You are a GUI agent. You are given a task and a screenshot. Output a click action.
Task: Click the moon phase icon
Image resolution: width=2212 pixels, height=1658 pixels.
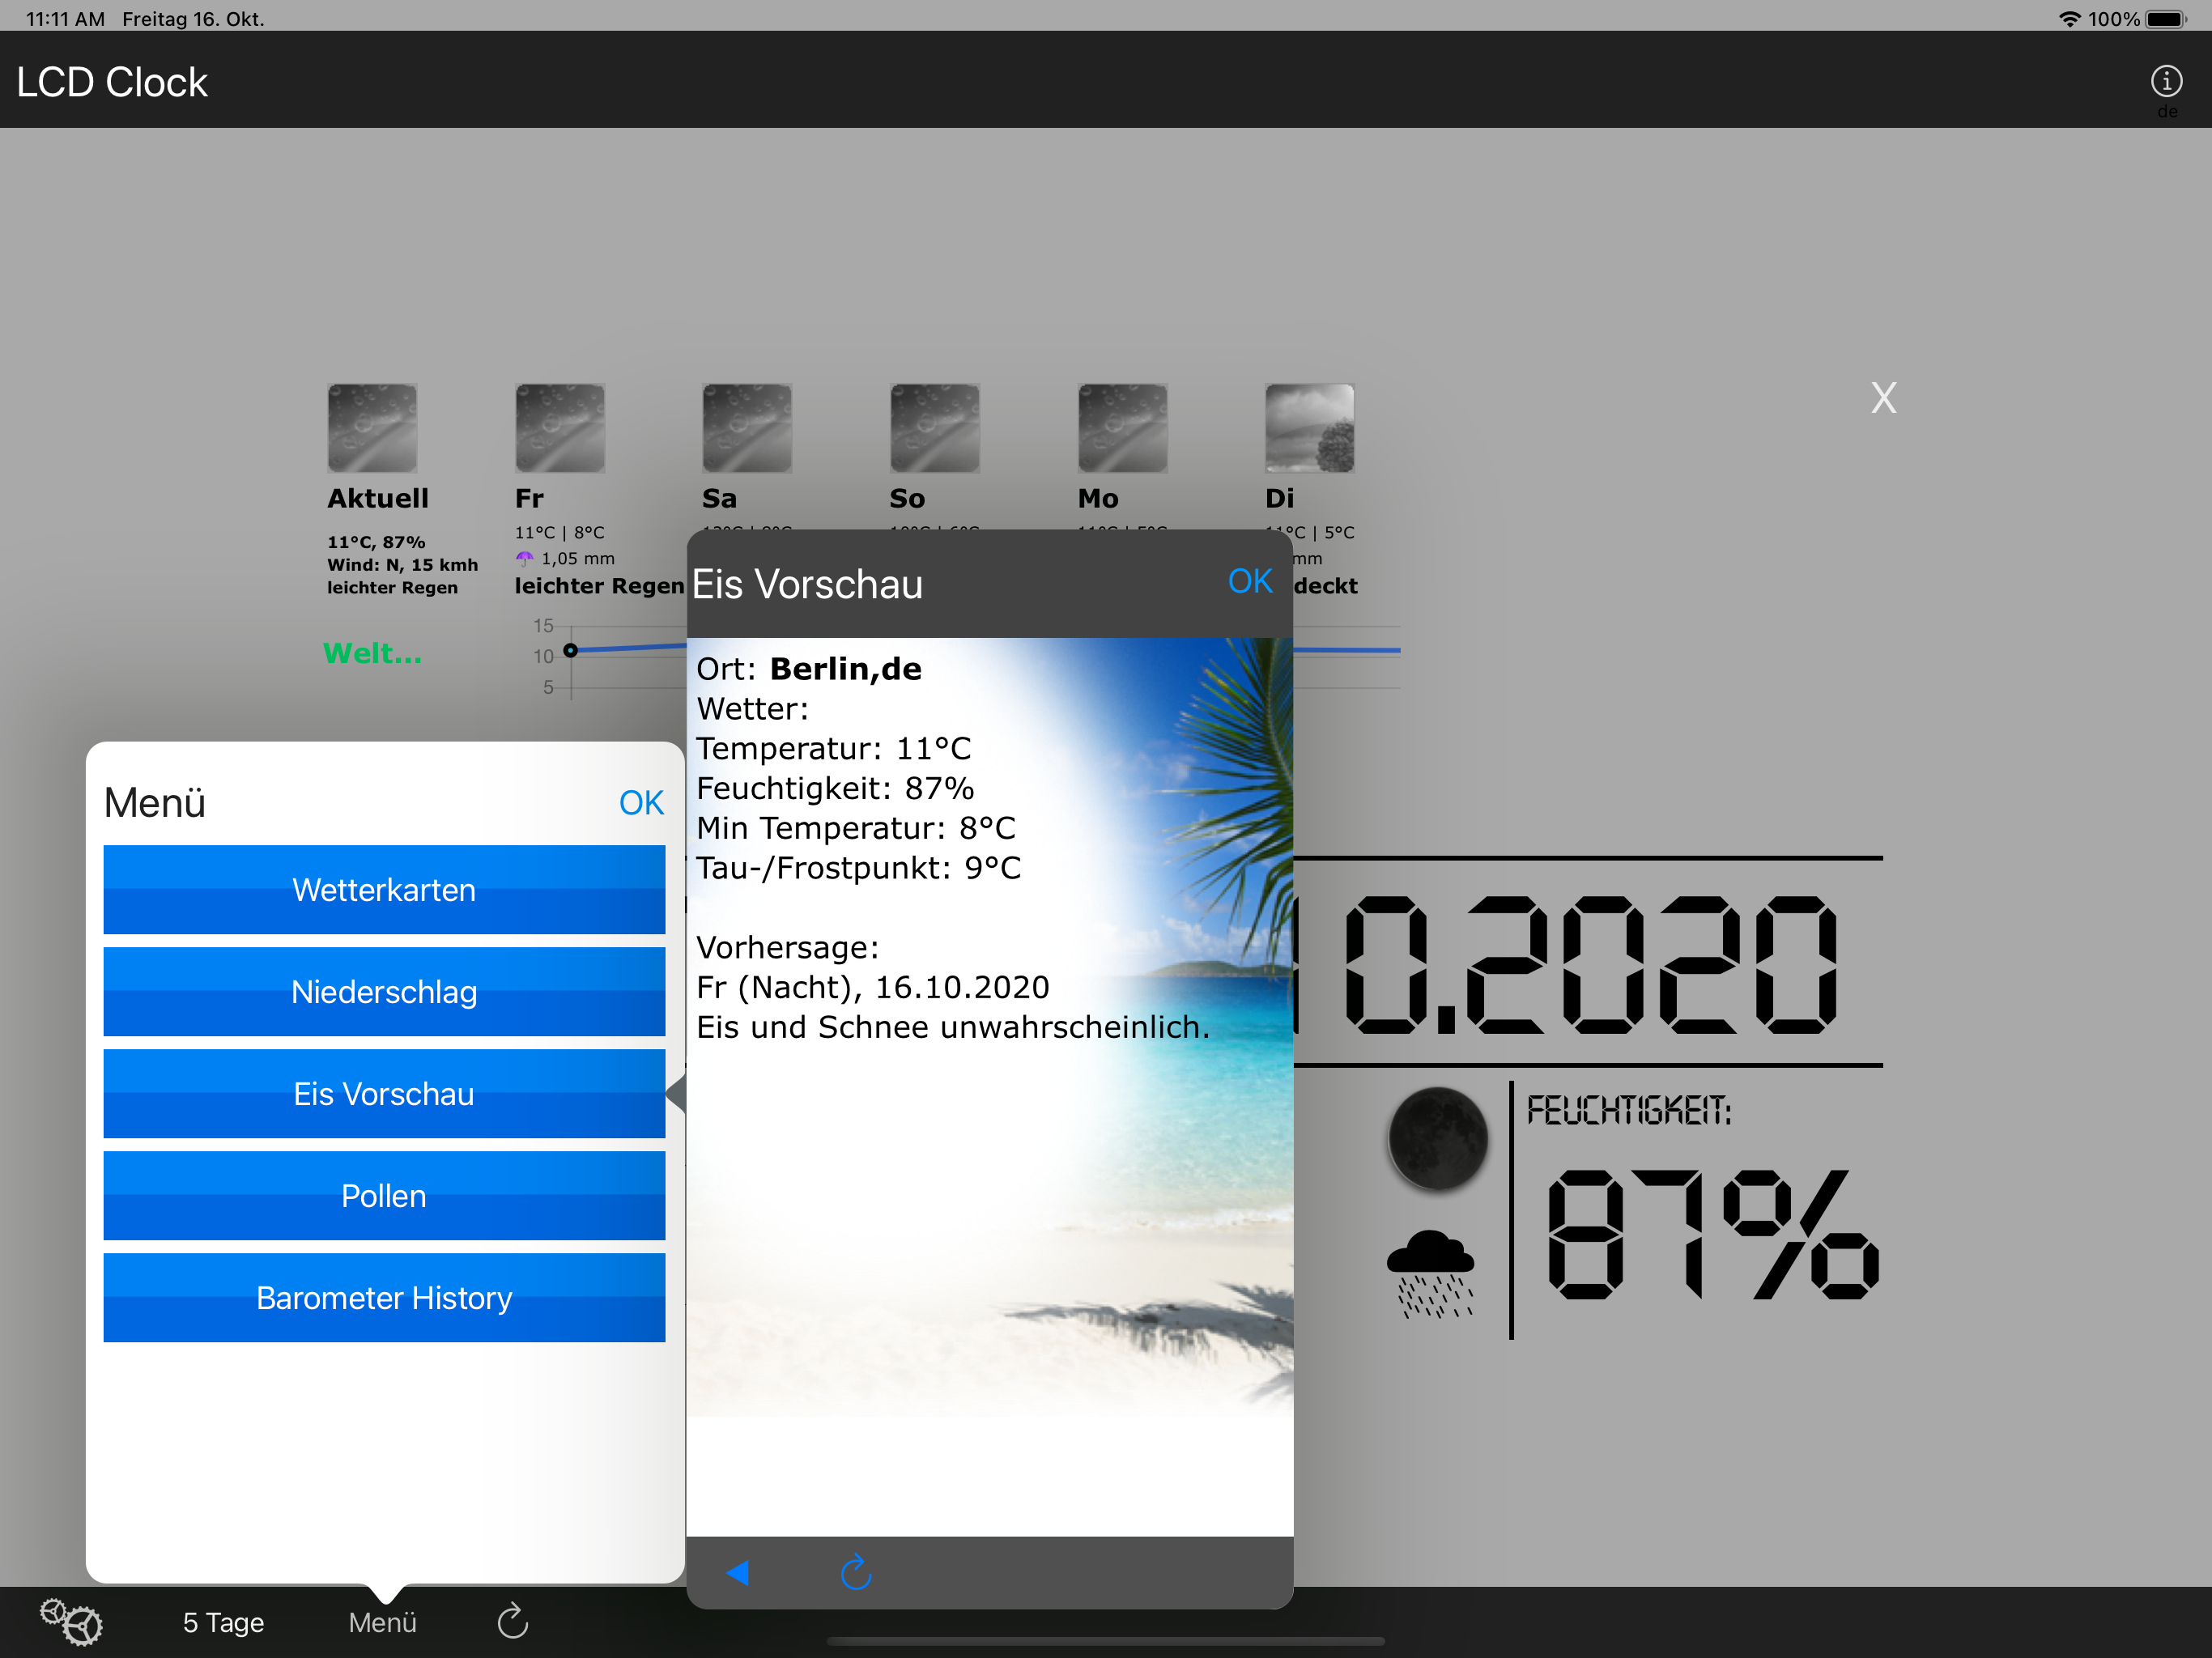click(1437, 1138)
